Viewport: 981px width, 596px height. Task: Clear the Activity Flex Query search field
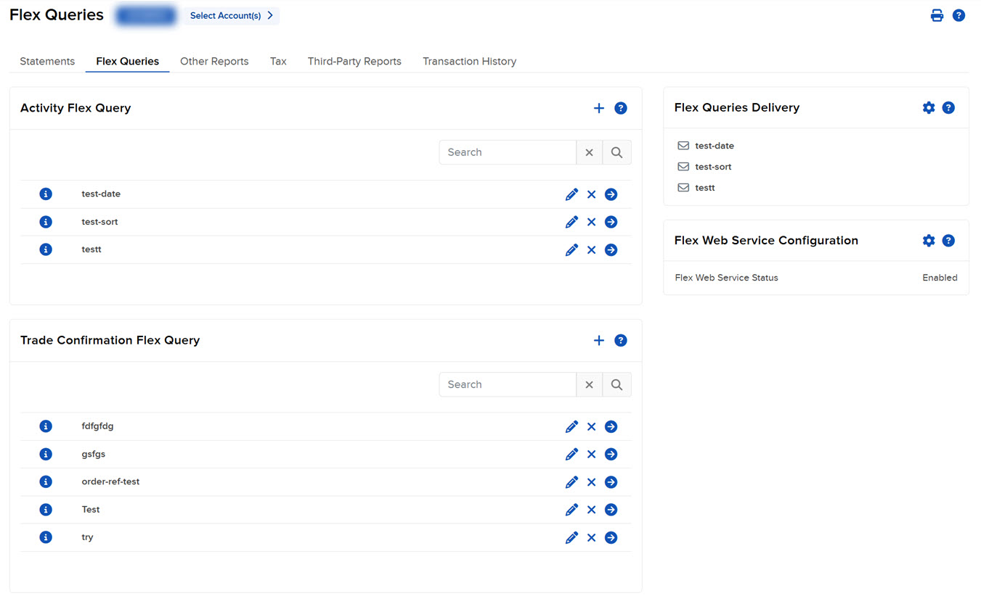click(589, 152)
